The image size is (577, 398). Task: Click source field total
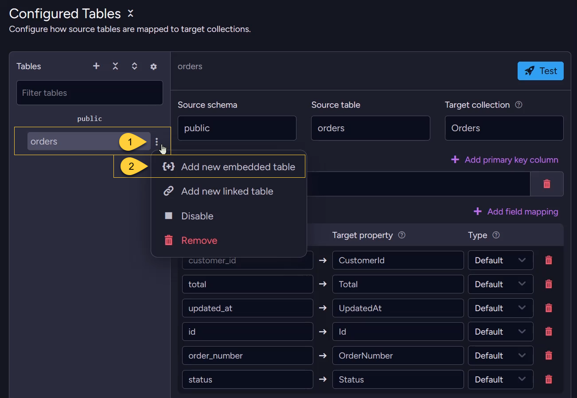[x=248, y=284]
